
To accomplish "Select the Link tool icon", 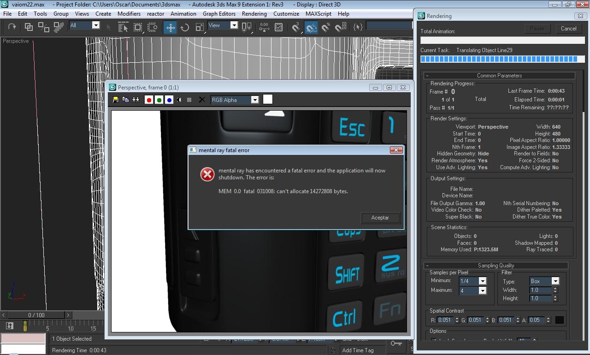I will (29, 27).
